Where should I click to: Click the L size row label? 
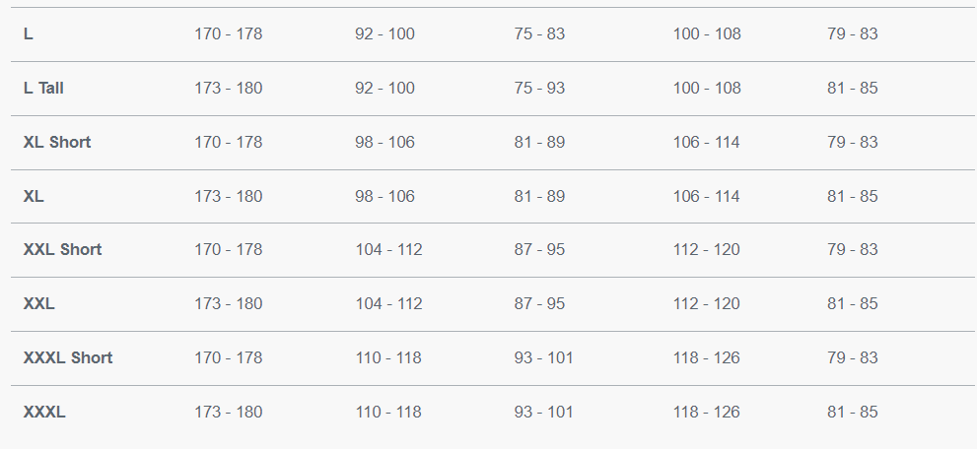coord(29,33)
